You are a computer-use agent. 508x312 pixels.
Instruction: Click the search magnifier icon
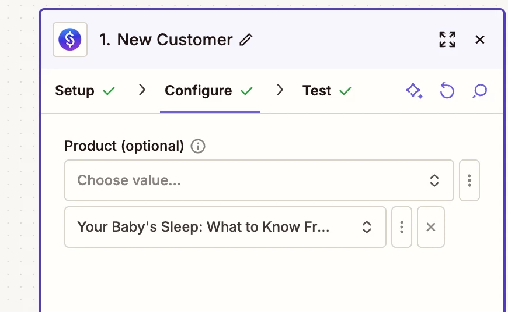click(x=479, y=91)
